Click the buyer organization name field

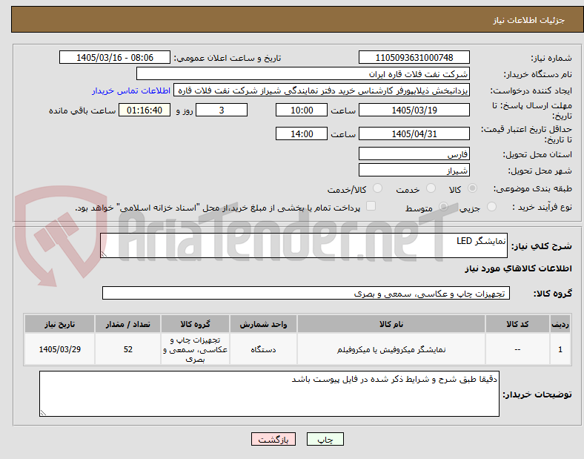coord(303,73)
